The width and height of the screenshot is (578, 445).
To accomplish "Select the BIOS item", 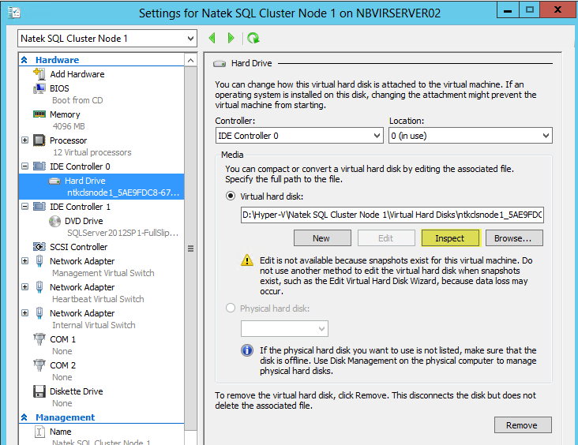I will coord(59,88).
